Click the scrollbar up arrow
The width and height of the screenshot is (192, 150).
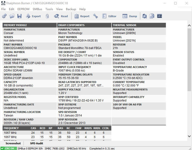click(x=189, y=25)
